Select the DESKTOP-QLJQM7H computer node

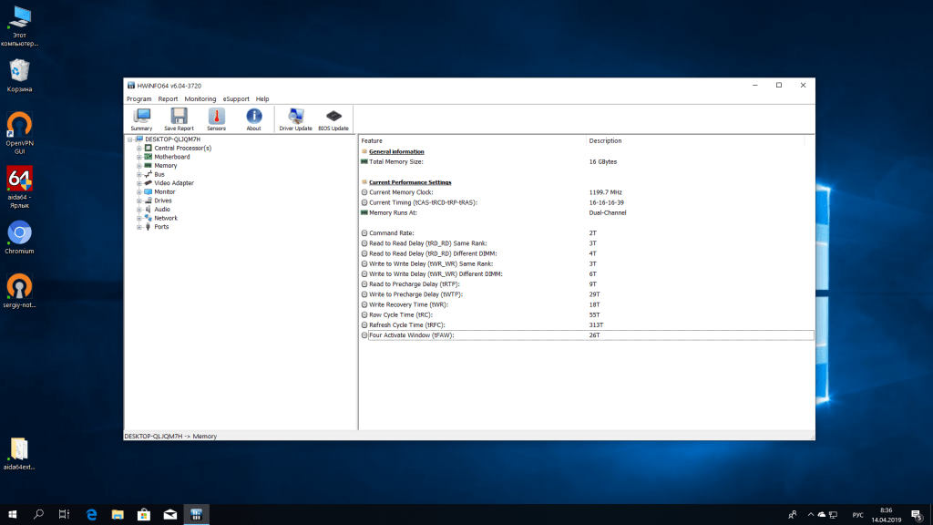click(172, 139)
